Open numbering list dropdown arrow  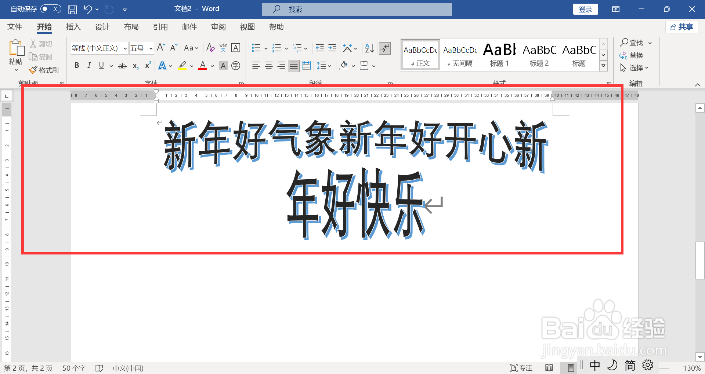[286, 48]
